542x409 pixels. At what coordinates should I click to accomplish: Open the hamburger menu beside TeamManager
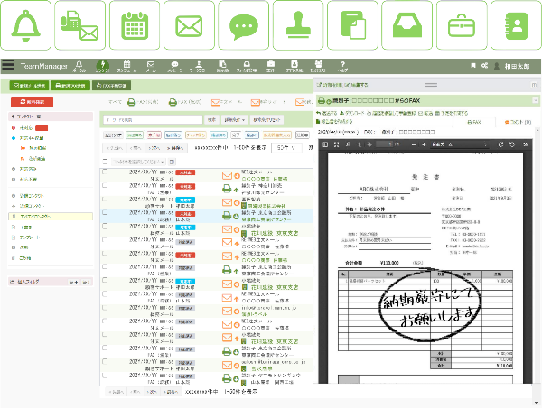click(x=8, y=65)
